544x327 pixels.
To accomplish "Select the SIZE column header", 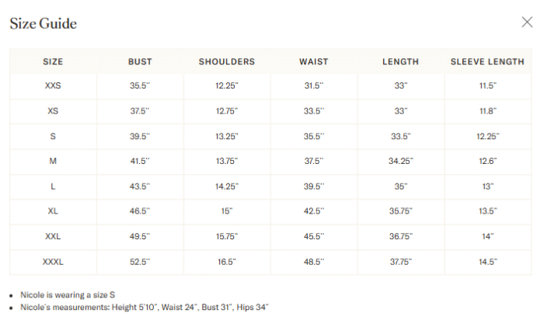I will click(53, 61).
